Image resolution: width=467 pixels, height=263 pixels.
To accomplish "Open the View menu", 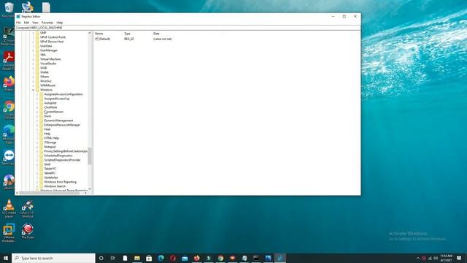I will [x=35, y=23].
